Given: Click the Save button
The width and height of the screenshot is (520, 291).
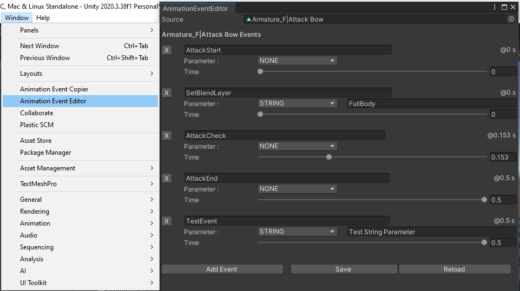Looking at the screenshot, I should pos(343,269).
